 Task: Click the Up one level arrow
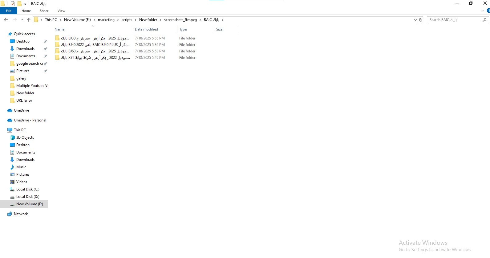[x=29, y=20]
